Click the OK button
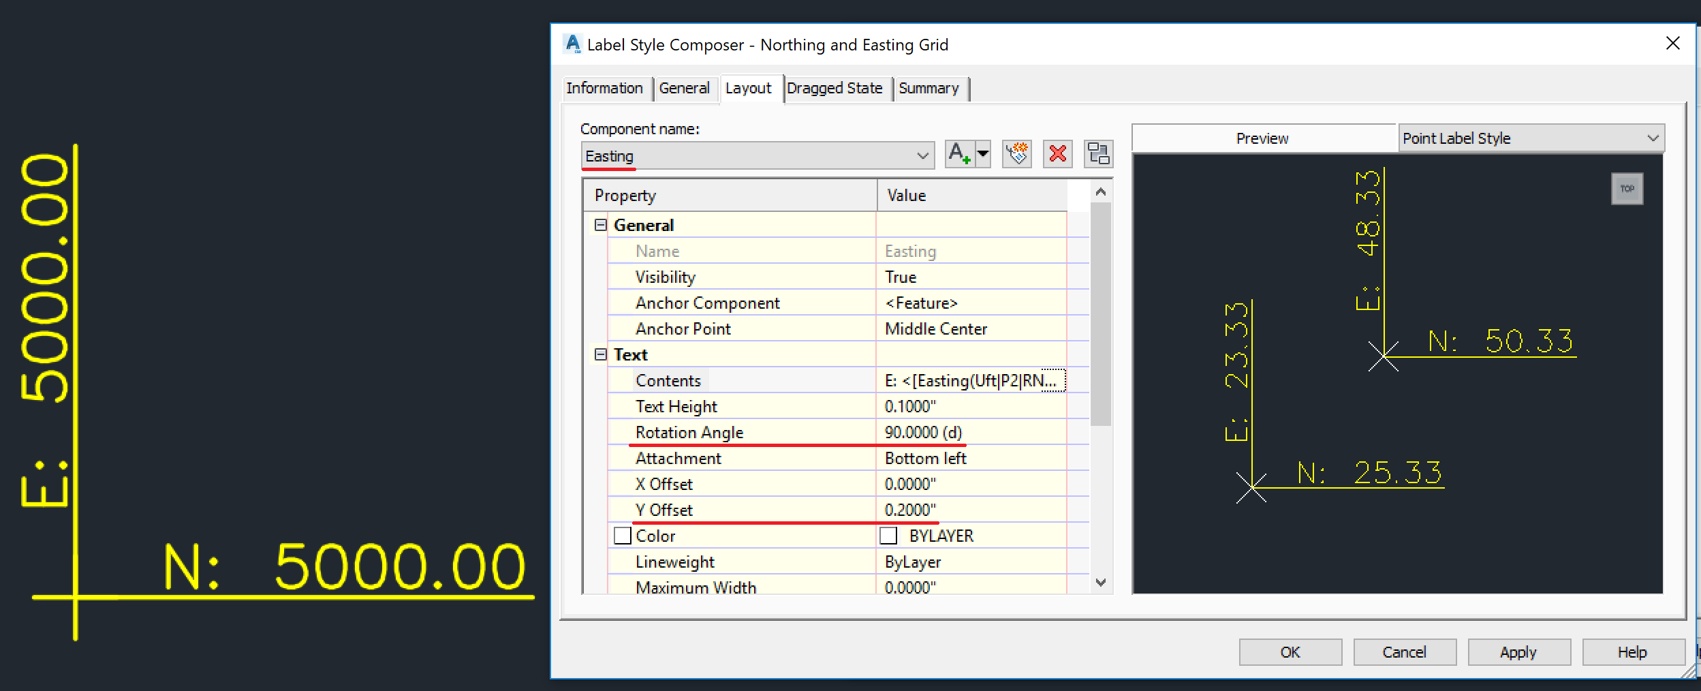The height and width of the screenshot is (691, 1701). point(1290,652)
